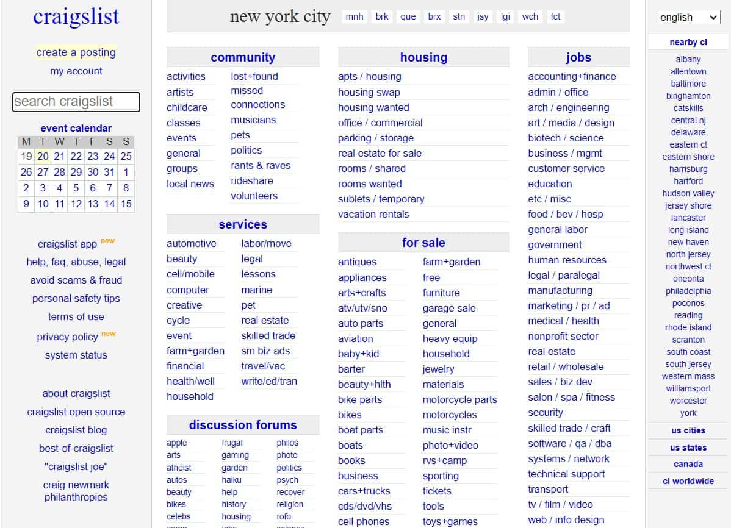Open my account link
731x528 pixels.
[x=76, y=71]
